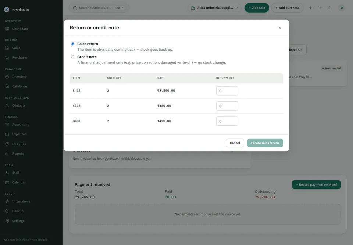
Task: Go to Sales in sidebar
Action: [x=16, y=48]
